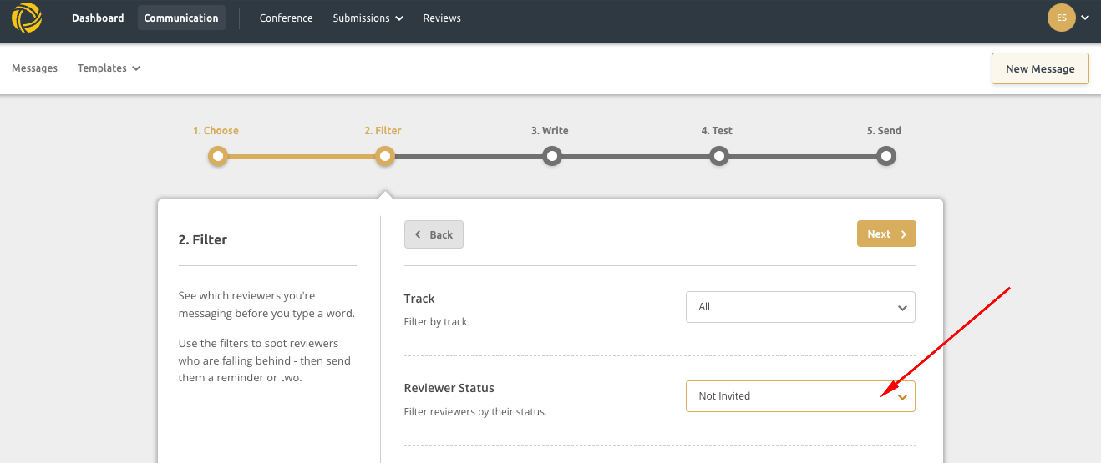Click the Back button's left chevron icon

pyautogui.click(x=418, y=234)
